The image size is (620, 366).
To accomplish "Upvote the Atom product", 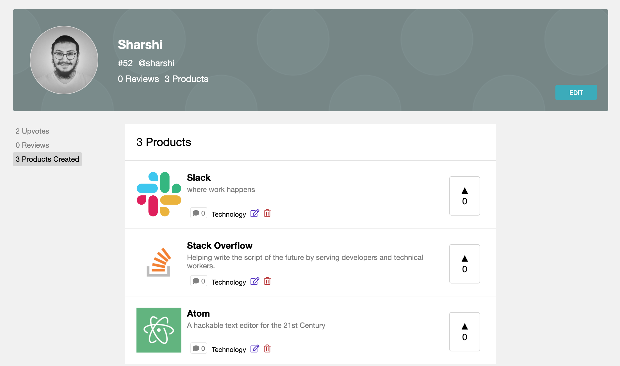I will tap(465, 332).
